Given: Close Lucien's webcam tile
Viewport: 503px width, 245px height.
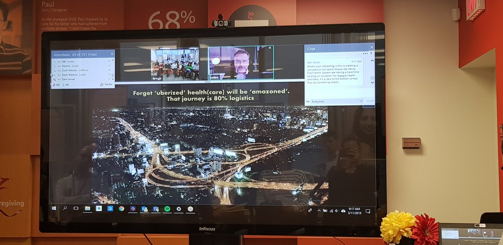Looking at the screenshot, I should click(270, 49).
